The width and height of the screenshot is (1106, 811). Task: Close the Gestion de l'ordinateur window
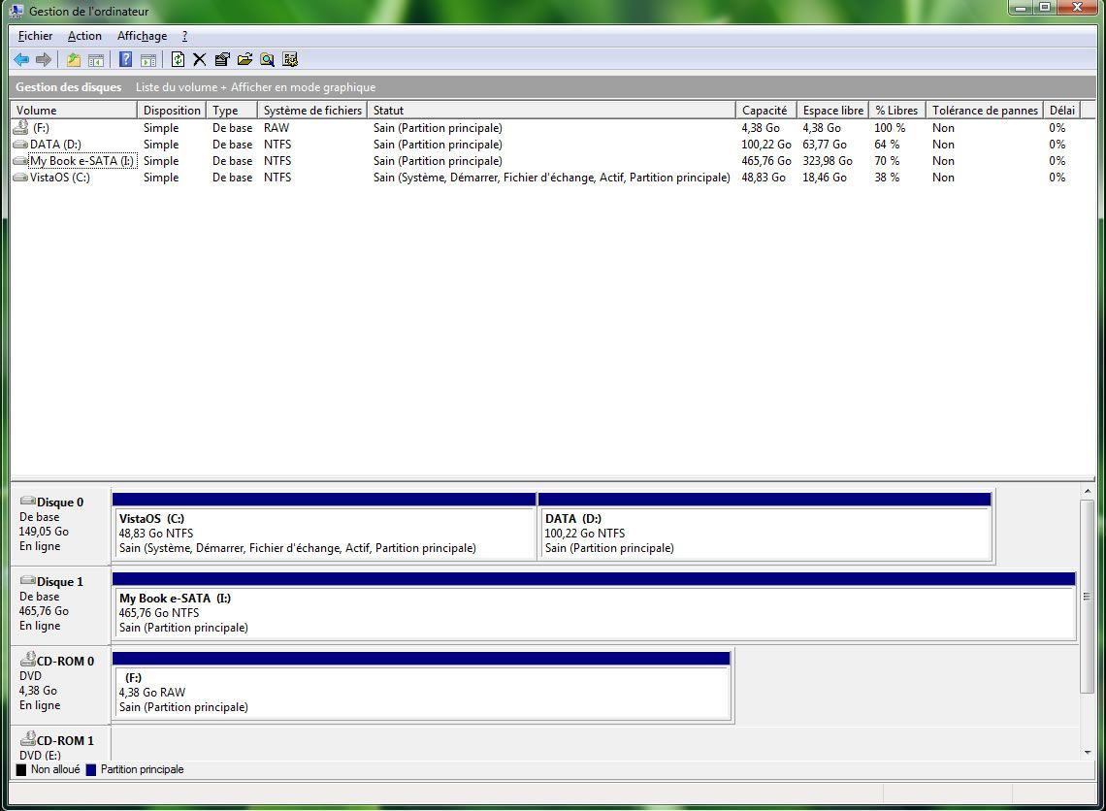pos(1078,7)
